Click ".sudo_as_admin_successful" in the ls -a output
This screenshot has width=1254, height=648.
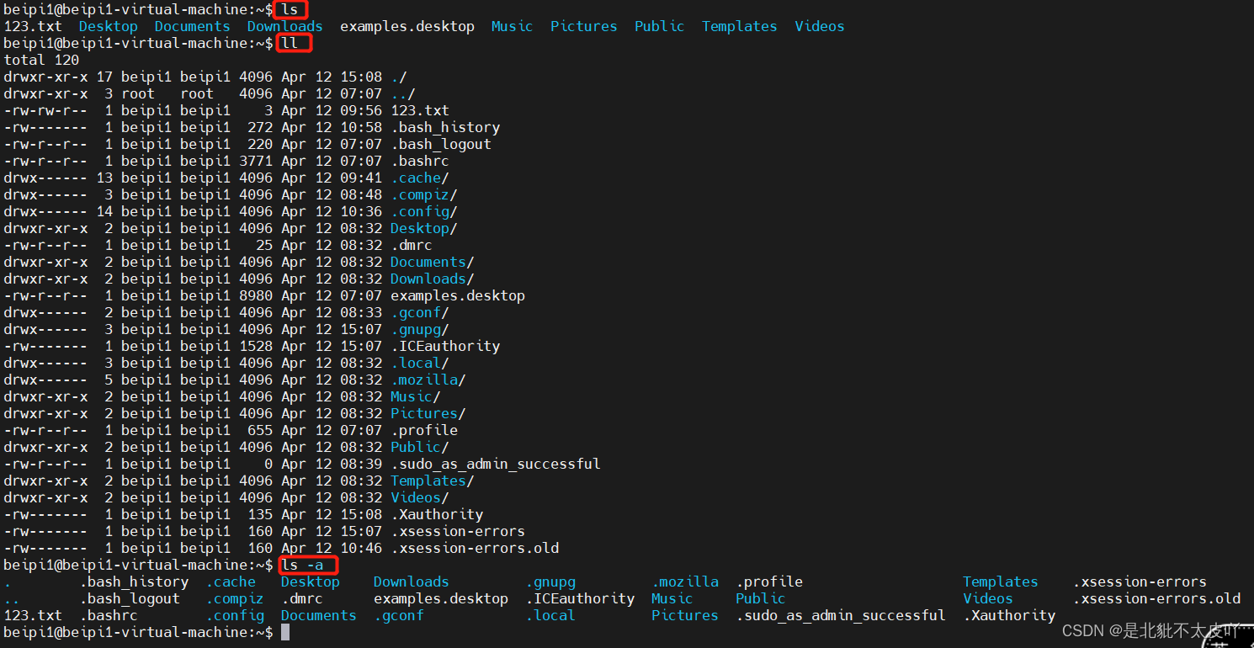(x=841, y=615)
